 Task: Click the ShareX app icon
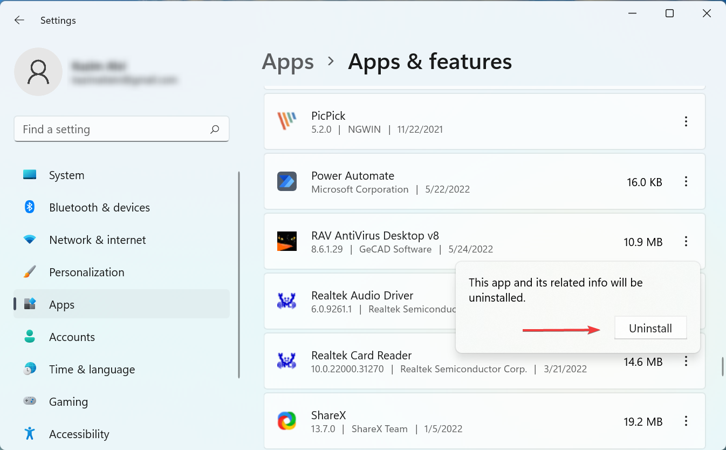point(286,421)
